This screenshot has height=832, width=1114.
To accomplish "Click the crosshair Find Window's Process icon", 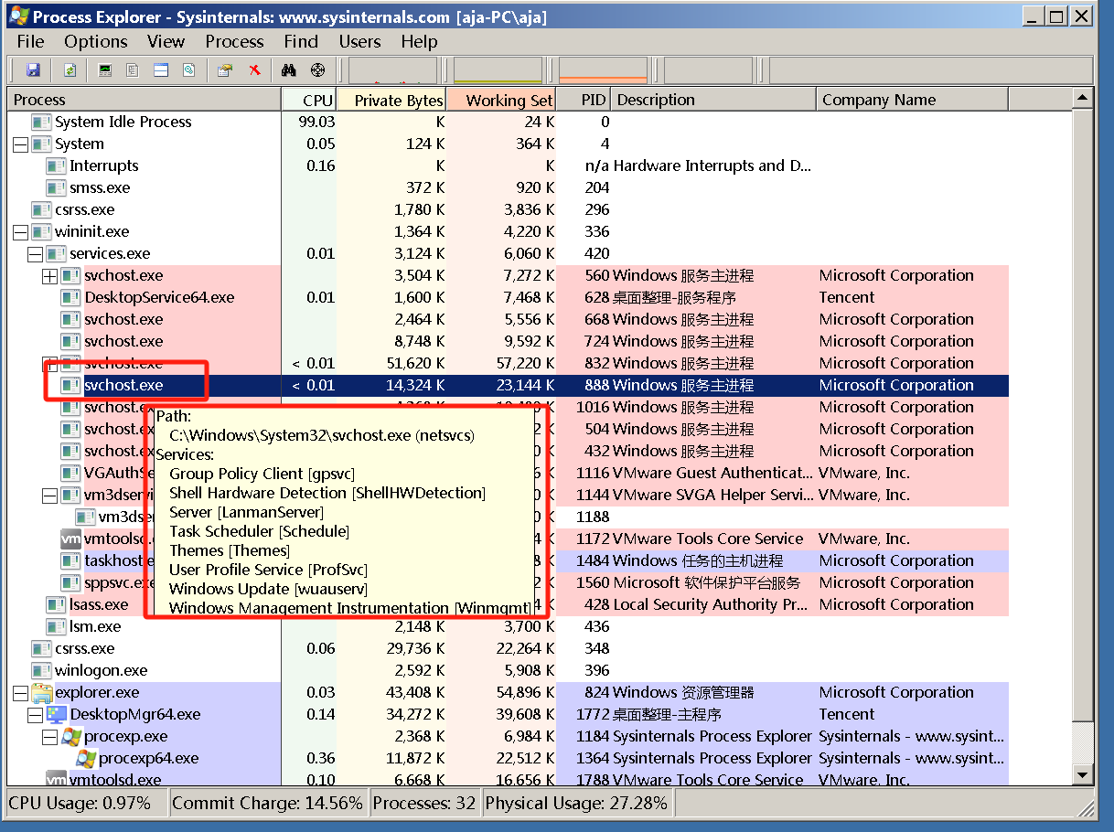I will (317, 69).
